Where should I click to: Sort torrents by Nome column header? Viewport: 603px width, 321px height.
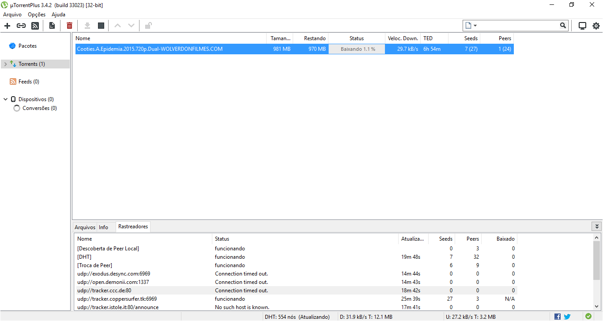coord(170,38)
